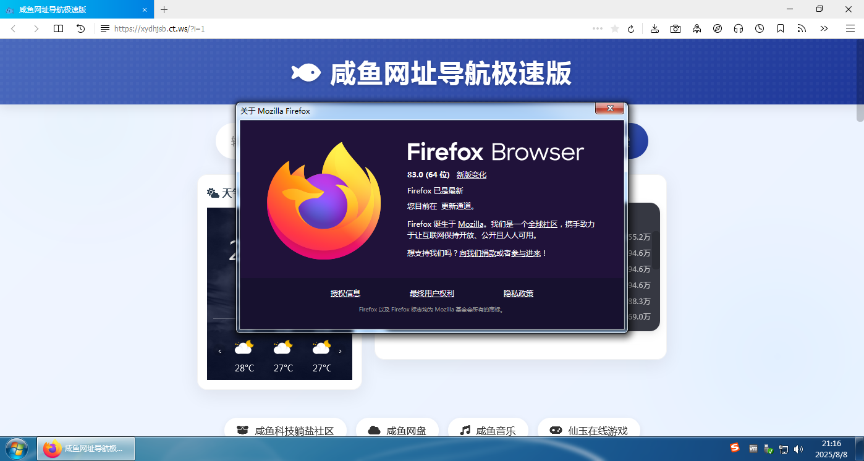Click the lines icon left of the URL
The width and height of the screenshot is (864, 461).
pyautogui.click(x=105, y=28)
